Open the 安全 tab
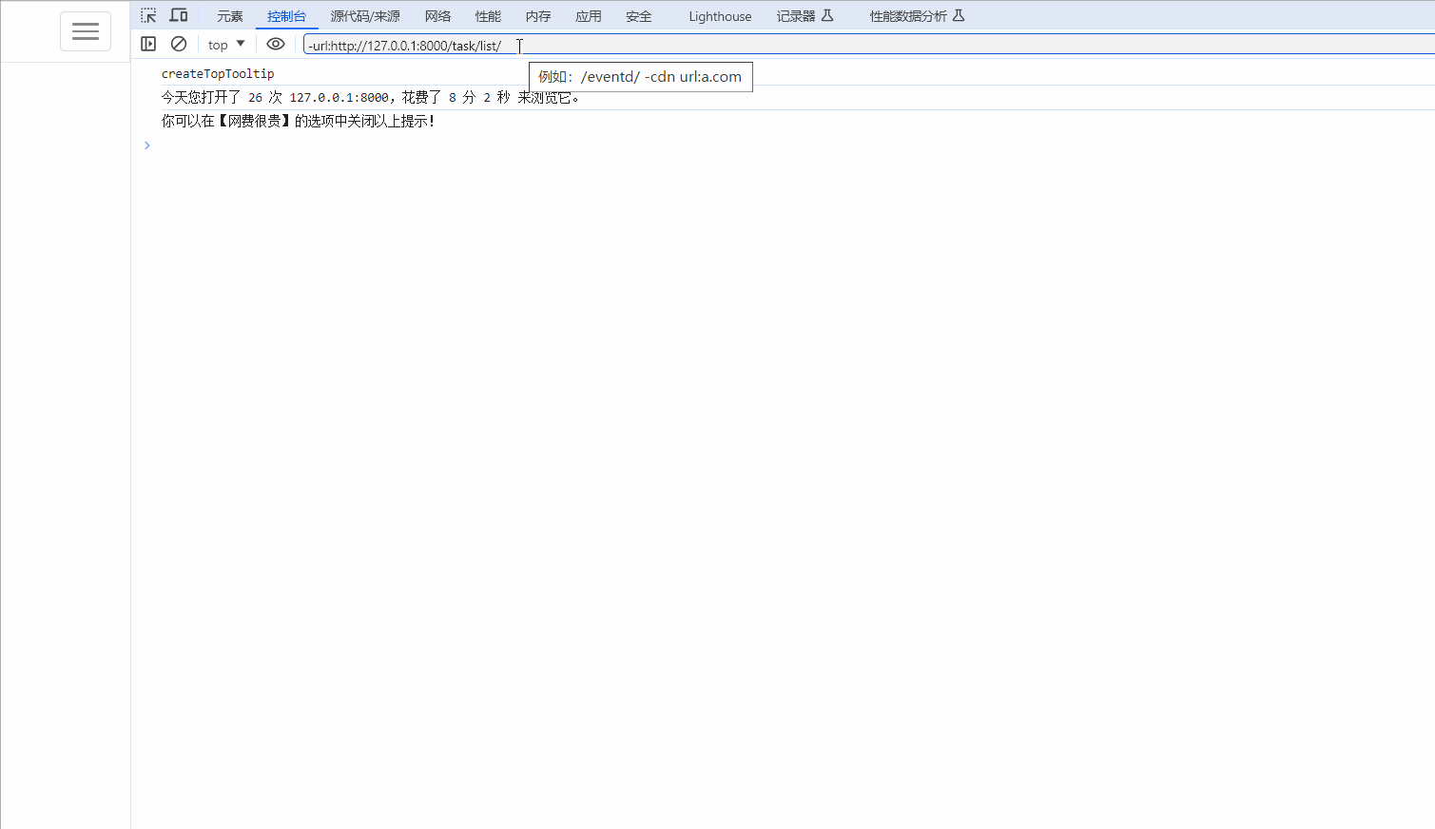Screen dimensions: 1435x829 (x=639, y=16)
